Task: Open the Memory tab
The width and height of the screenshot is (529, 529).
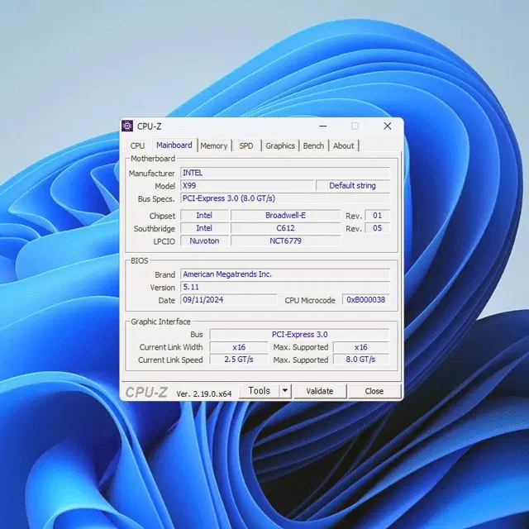Action: [x=214, y=145]
